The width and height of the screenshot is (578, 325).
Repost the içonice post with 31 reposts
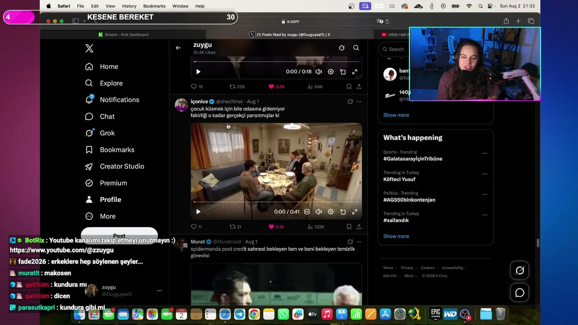pyautogui.click(x=235, y=227)
